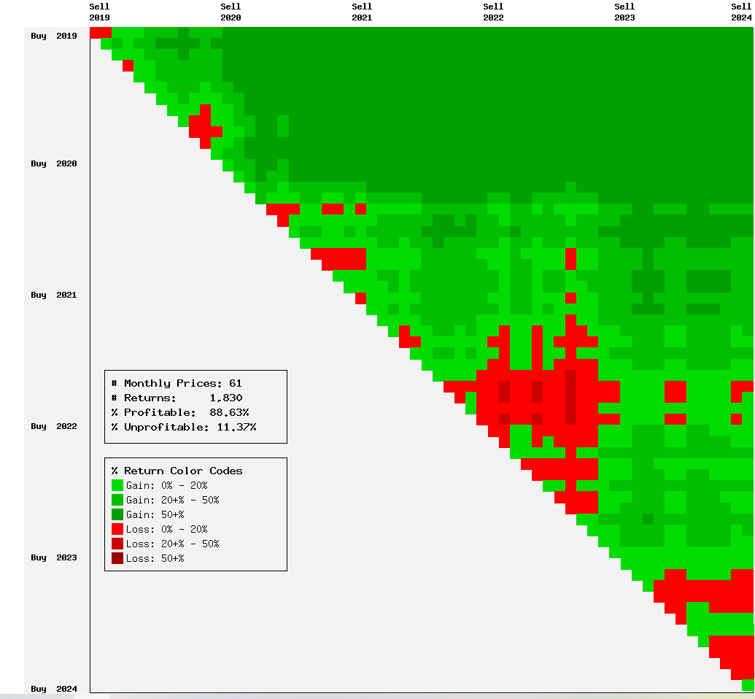Select the 'Buy 2022' row label
The height and width of the screenshot is (699, 755).
click(54, 426)
